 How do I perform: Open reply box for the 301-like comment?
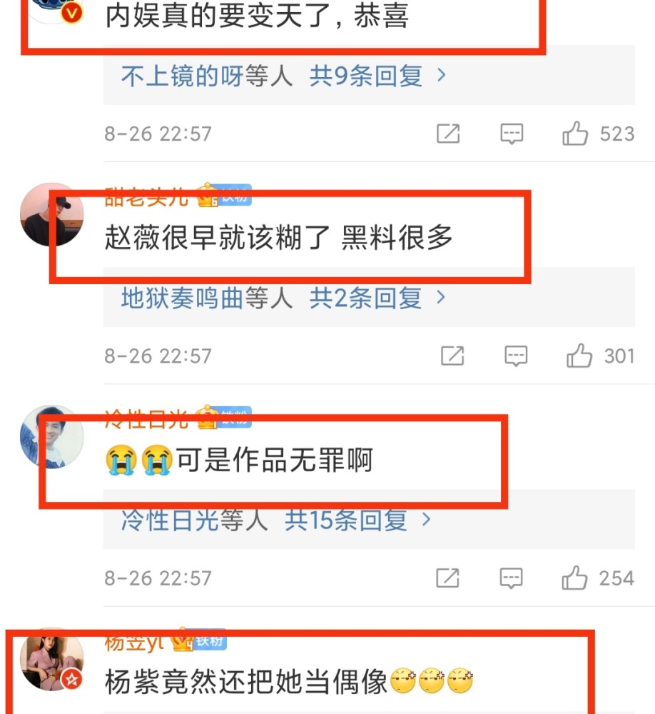(x=516, y=356)
